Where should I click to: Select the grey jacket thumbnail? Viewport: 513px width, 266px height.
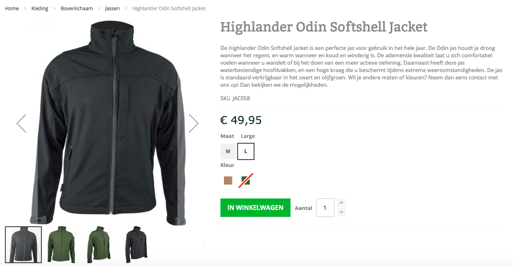point(23,244)
